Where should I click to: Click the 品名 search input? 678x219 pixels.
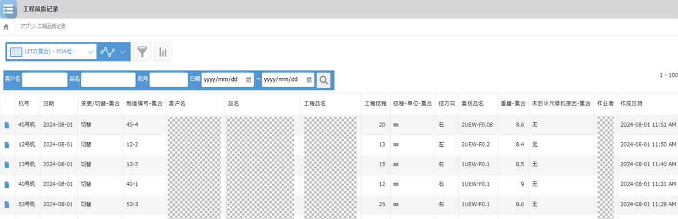coord(108,80)
